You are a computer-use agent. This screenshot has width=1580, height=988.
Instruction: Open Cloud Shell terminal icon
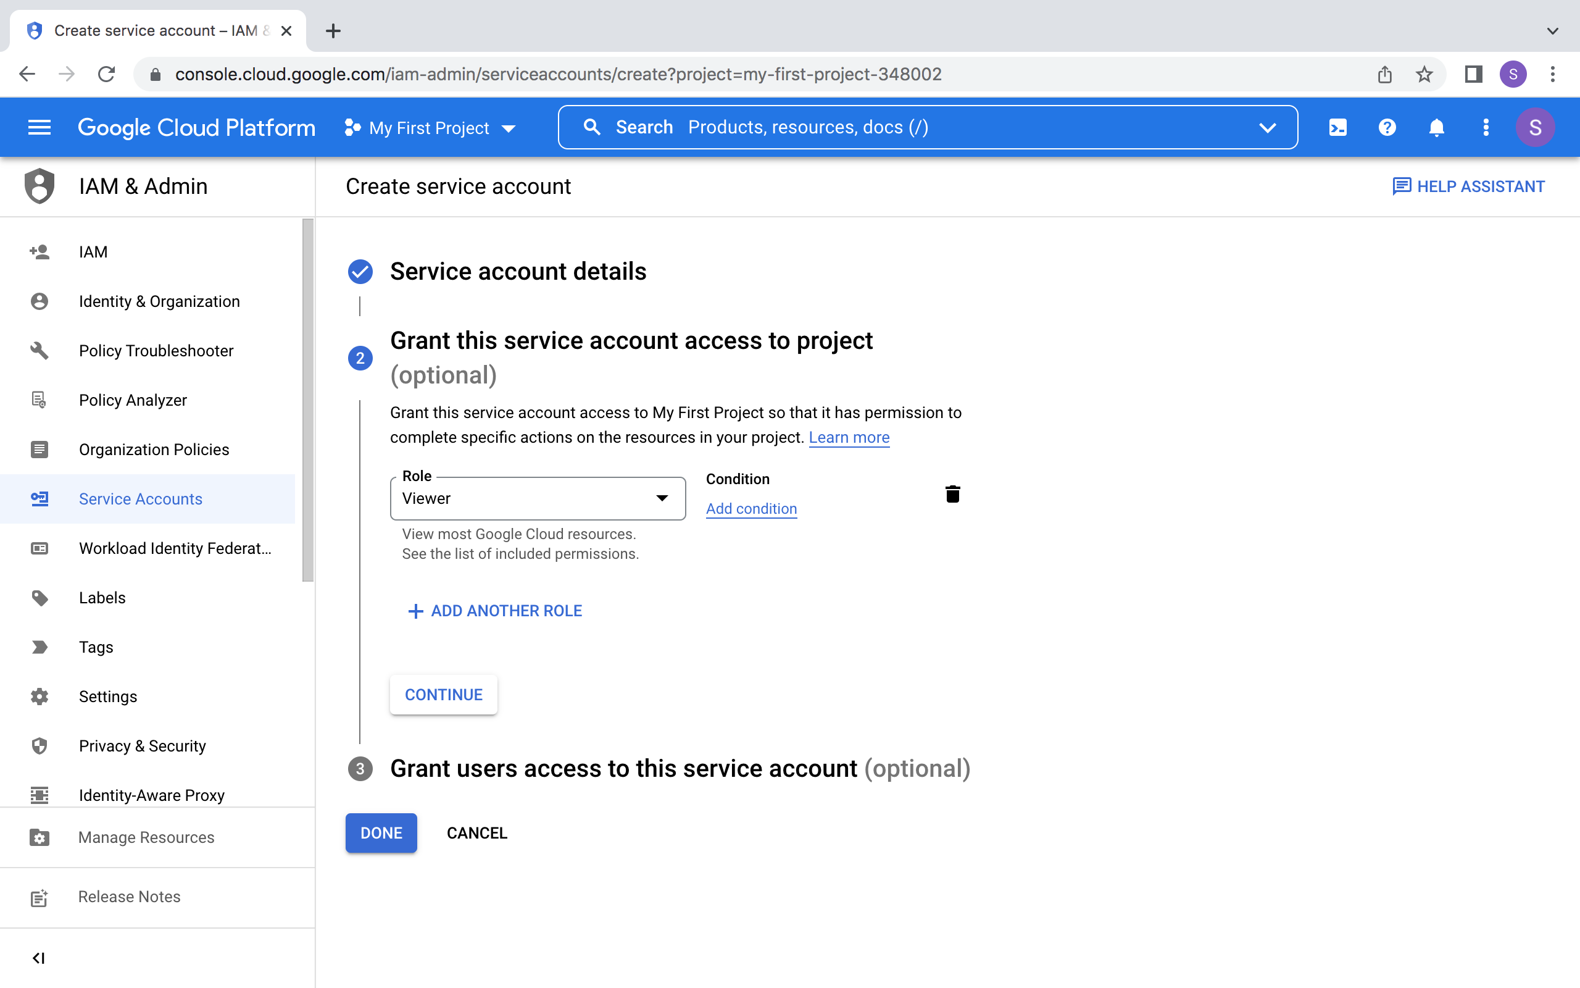(x=1337, y=127)
